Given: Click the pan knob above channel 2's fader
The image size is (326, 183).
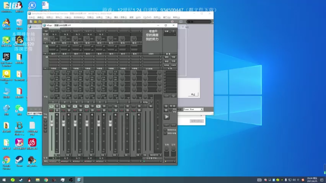Looking at the screenshot, I should click(x=64, y=97).
